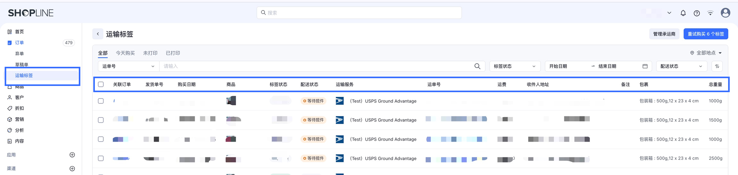
Task: Click the USPS logo in the 2500g row
Action: tap(339, 158)
